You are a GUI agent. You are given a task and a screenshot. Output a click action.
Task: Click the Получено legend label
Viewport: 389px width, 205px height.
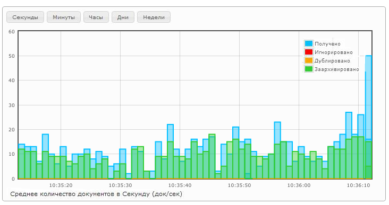[327, 44]
